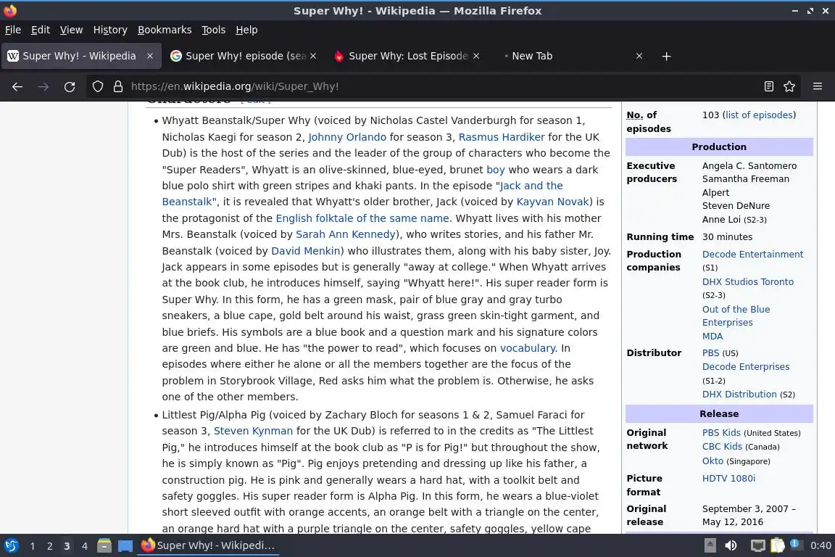This screenshot has width=835, height=557.
Task: Follow the 'boy' link
Action: pos(495,170)
